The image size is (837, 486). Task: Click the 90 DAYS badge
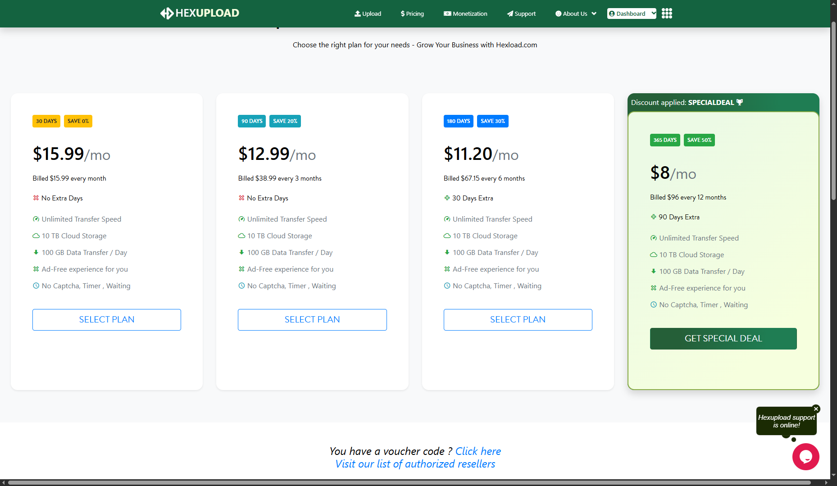252,121
